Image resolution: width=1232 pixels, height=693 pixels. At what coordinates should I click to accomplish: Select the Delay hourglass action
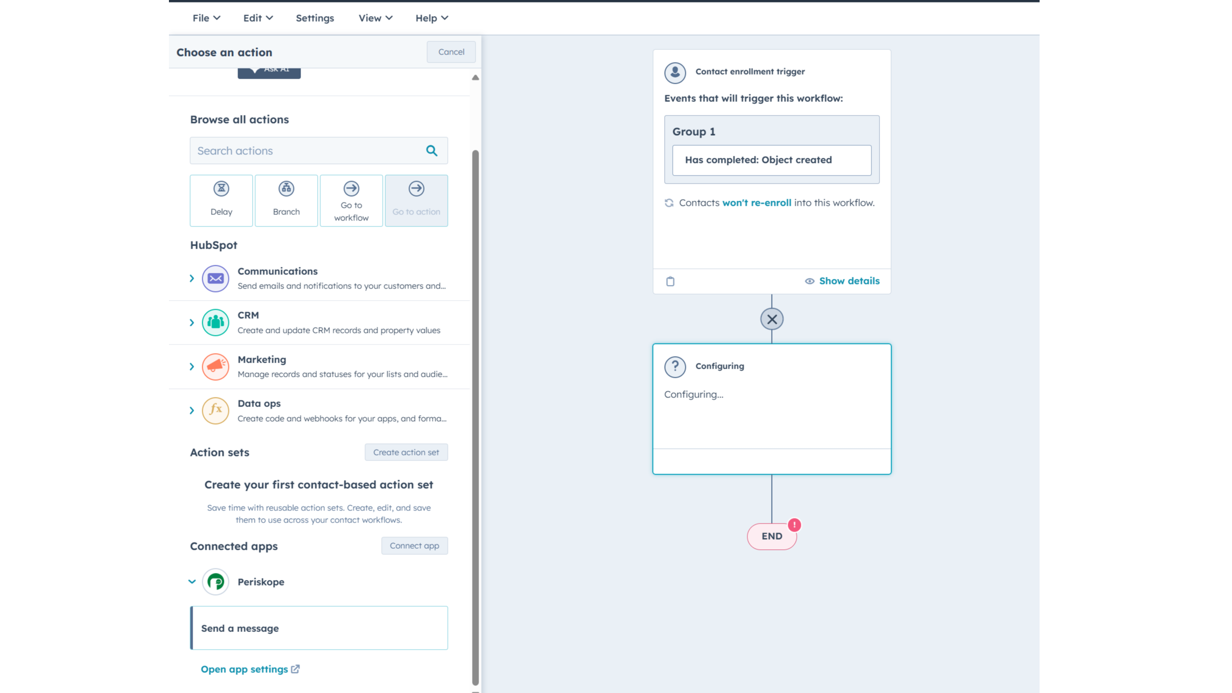221,200
